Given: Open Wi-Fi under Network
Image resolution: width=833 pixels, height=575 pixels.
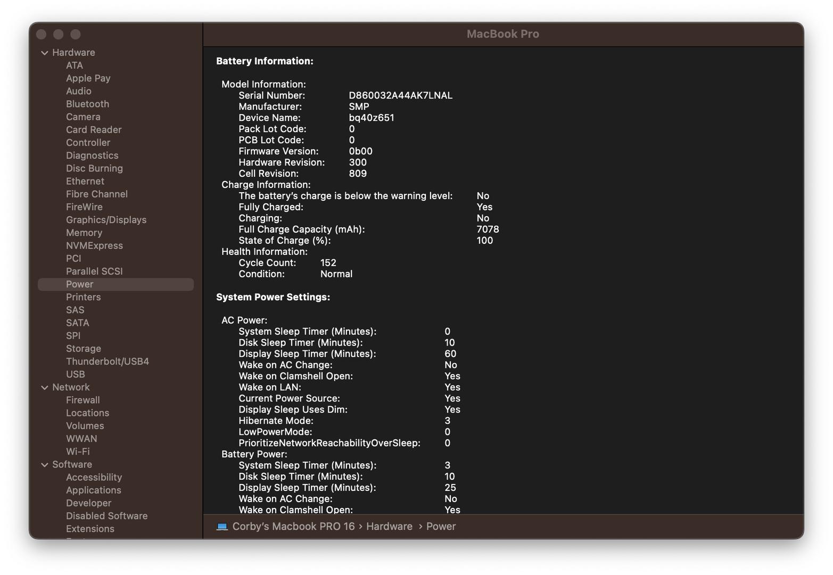Looking at the screenshot, I should coord(78,451).
